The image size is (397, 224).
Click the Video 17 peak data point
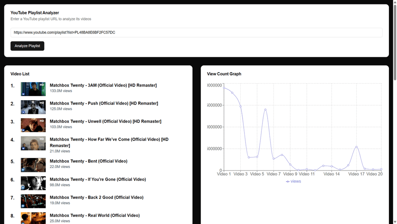356,147
